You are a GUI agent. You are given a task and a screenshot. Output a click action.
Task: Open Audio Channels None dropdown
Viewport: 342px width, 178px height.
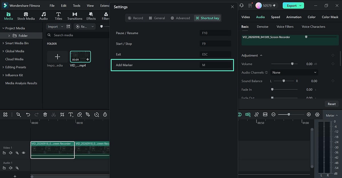click(x=294, y=73)
